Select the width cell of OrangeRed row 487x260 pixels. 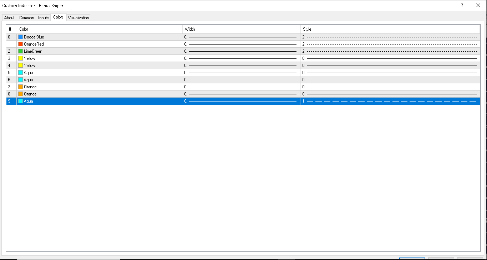click(x=242, y=44)
